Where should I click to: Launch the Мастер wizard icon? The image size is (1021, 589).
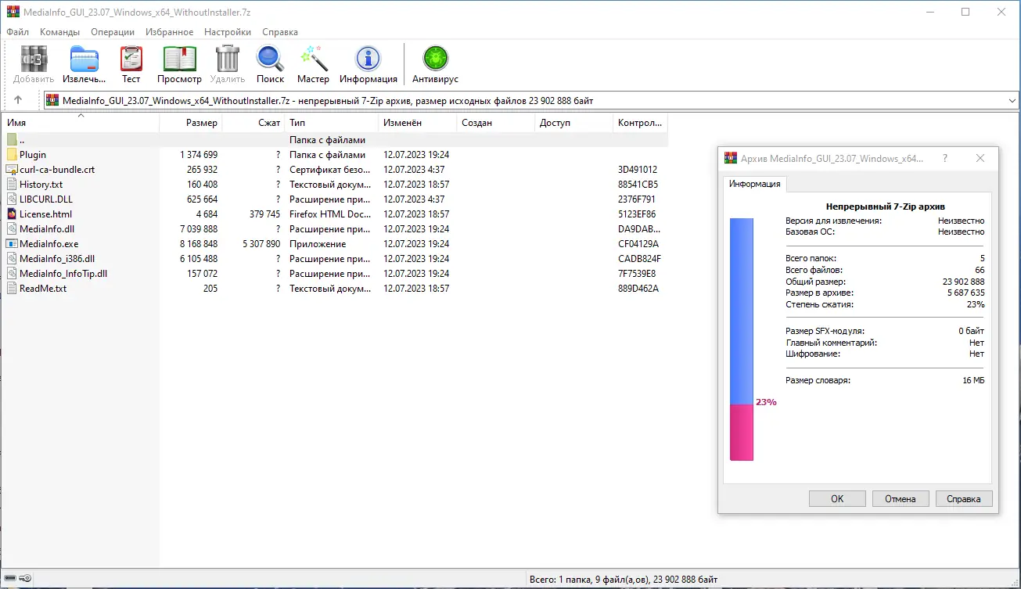pos(313,59)
